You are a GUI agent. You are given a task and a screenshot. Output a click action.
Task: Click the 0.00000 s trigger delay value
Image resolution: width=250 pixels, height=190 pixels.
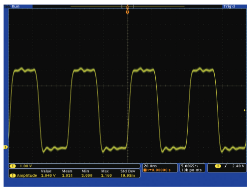pos(161,170)
